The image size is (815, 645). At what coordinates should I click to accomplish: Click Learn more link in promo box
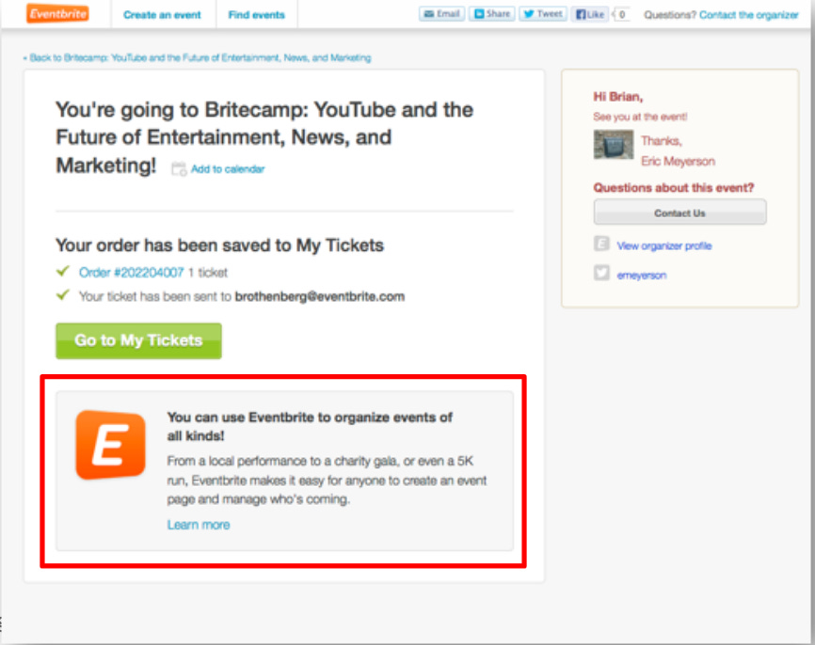pos(198,525)
